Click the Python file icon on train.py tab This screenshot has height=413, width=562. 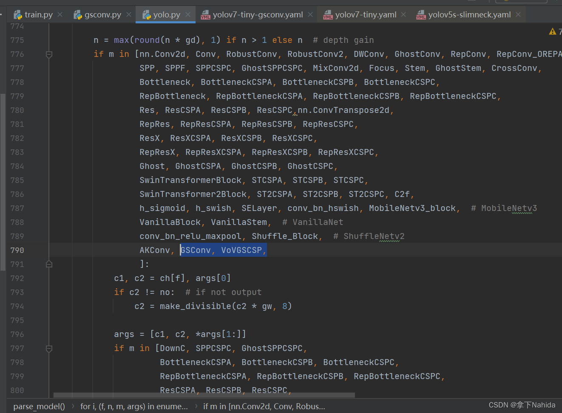pyautogui.click(x=18, y=15)
